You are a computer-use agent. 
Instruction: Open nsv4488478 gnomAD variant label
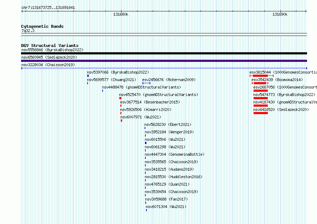(141, 87)
